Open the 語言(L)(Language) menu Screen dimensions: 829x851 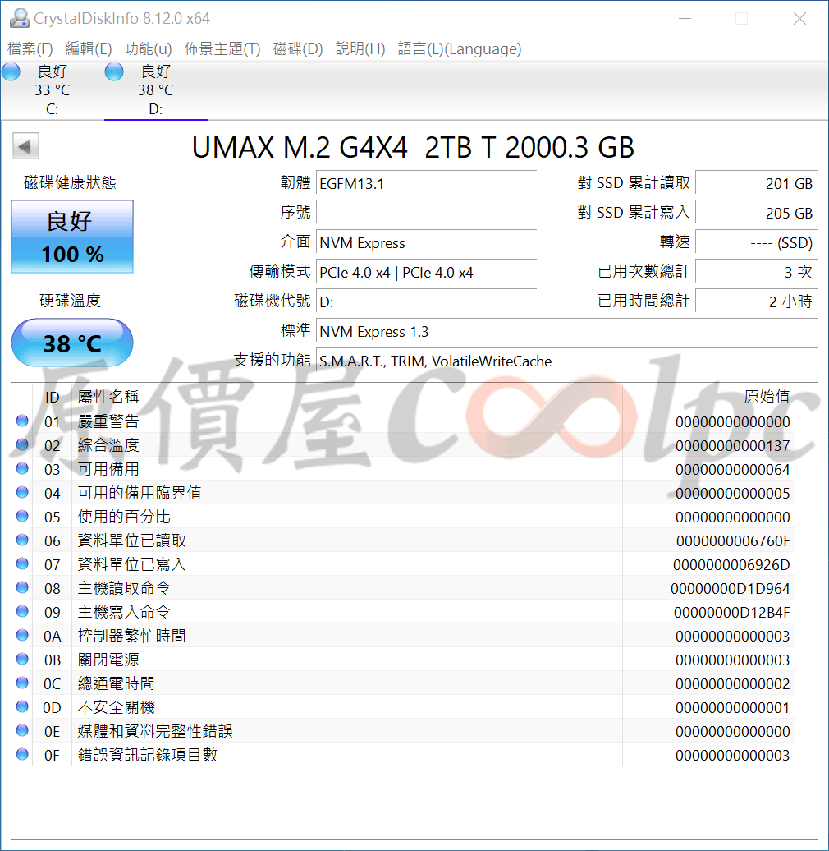(459, 48)
